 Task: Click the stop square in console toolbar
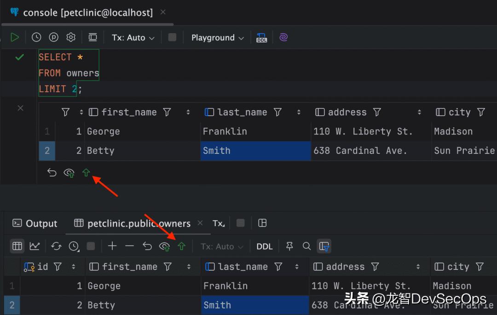click(172, 37)
